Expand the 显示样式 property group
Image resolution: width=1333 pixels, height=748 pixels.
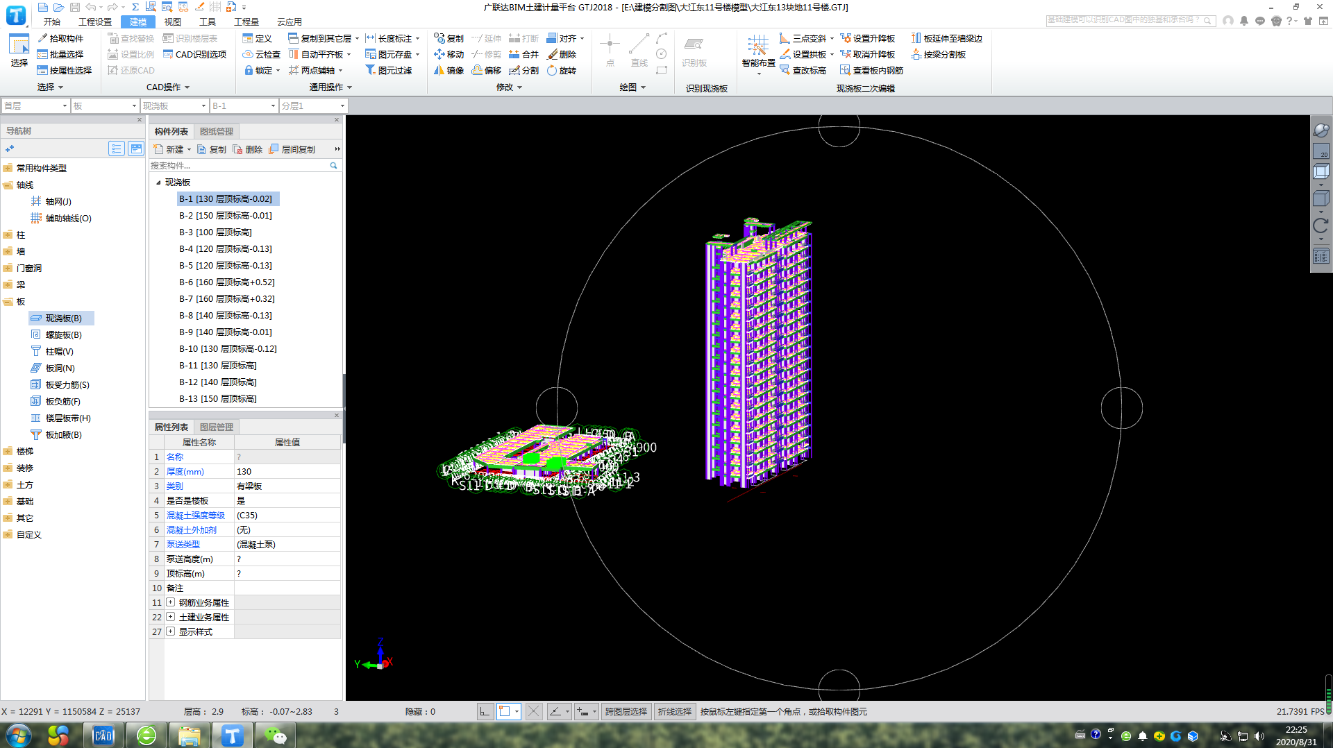coord(170,631)
